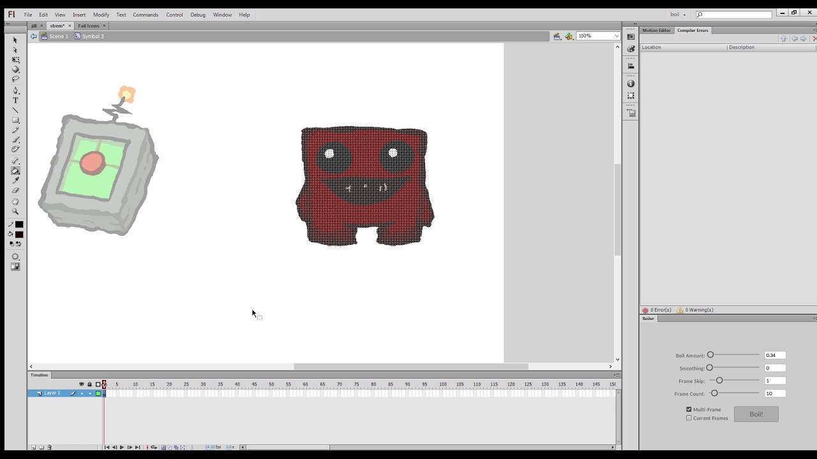Choose the Pen tool

pyautogui.click(x=15, y=91)
